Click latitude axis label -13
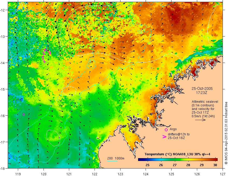Image resolution: width=228 pixels, height=176 pixels. coord(3,36)
